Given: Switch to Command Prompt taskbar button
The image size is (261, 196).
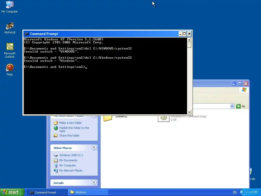Looking at the screenshot, I should point(47,192).
